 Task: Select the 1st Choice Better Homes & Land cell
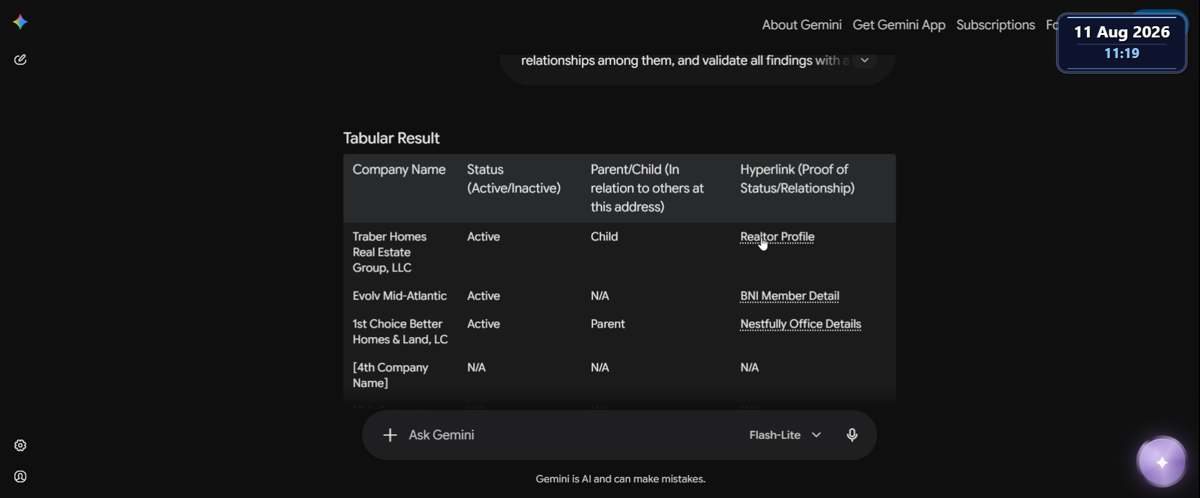(x=400, y=332)
